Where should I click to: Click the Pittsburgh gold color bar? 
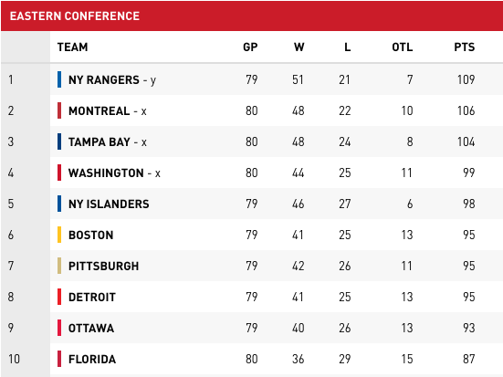[x=59, y=266]
